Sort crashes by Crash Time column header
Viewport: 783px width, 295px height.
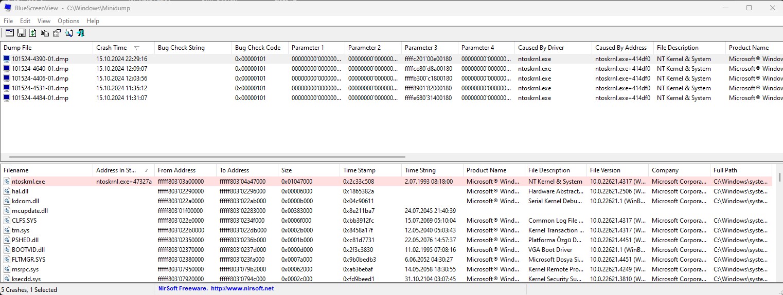click(123, 48)
